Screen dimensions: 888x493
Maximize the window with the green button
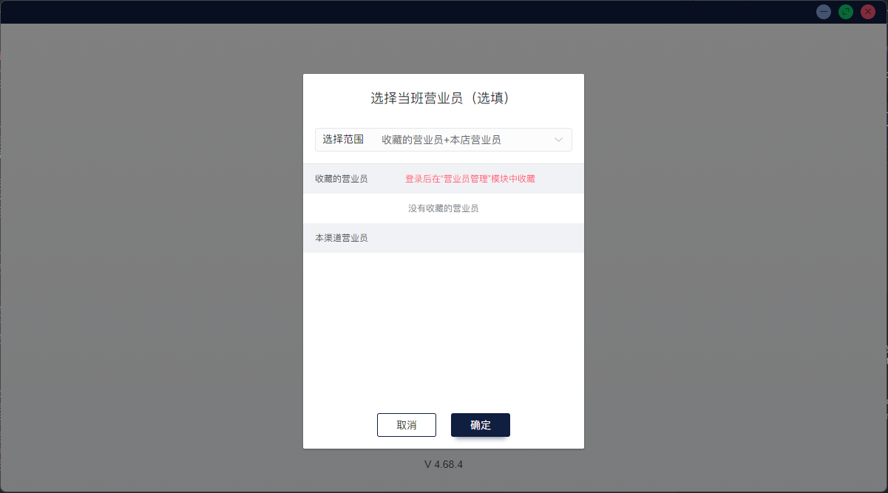click(846, 12)
